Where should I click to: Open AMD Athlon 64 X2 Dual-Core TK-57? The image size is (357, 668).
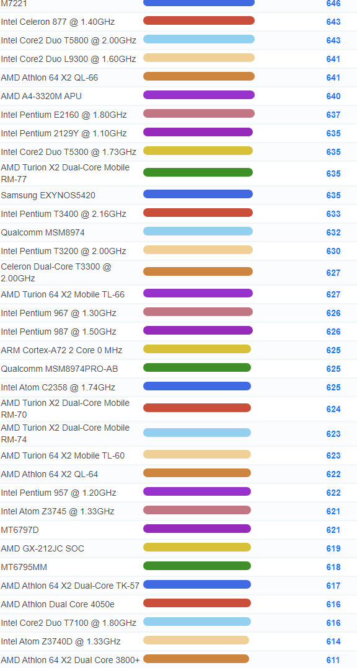pyautogui.click(x=70, y=586)
